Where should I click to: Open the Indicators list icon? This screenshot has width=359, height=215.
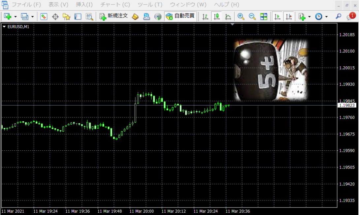[x=302, y=16]
